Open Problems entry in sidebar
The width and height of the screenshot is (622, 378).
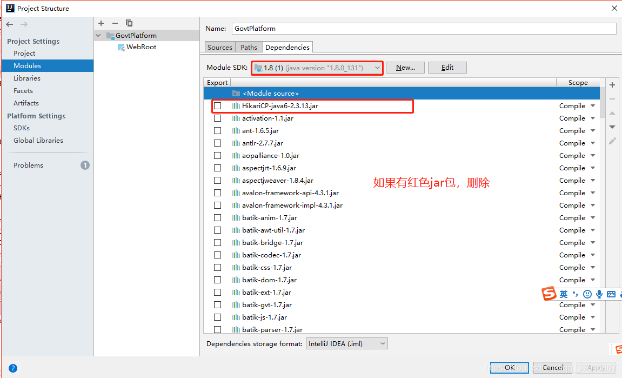28,165
